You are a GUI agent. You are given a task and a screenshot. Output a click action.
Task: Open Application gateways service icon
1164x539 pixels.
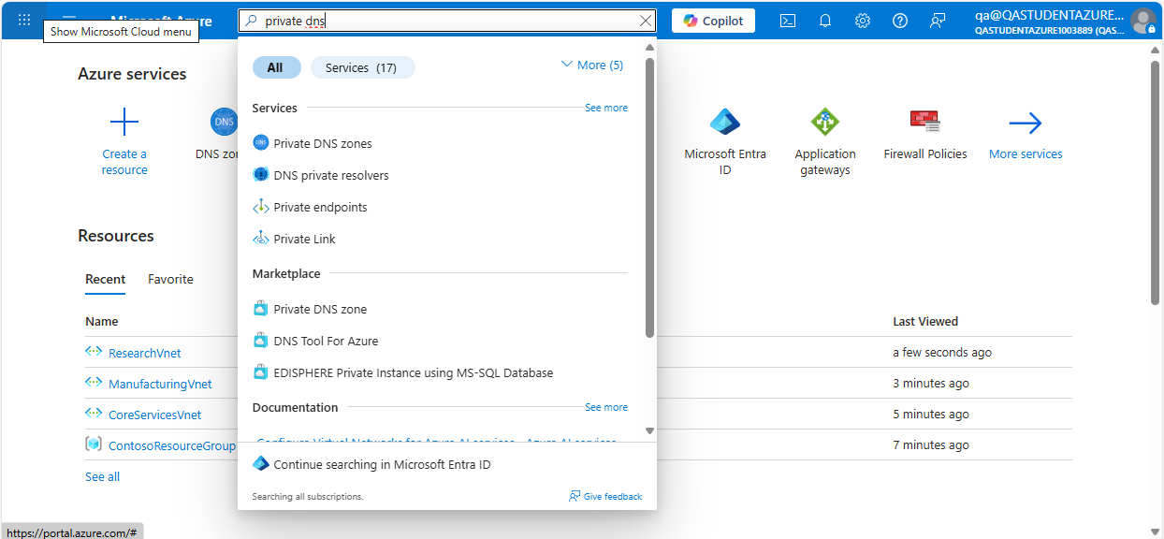coord(824,123)
